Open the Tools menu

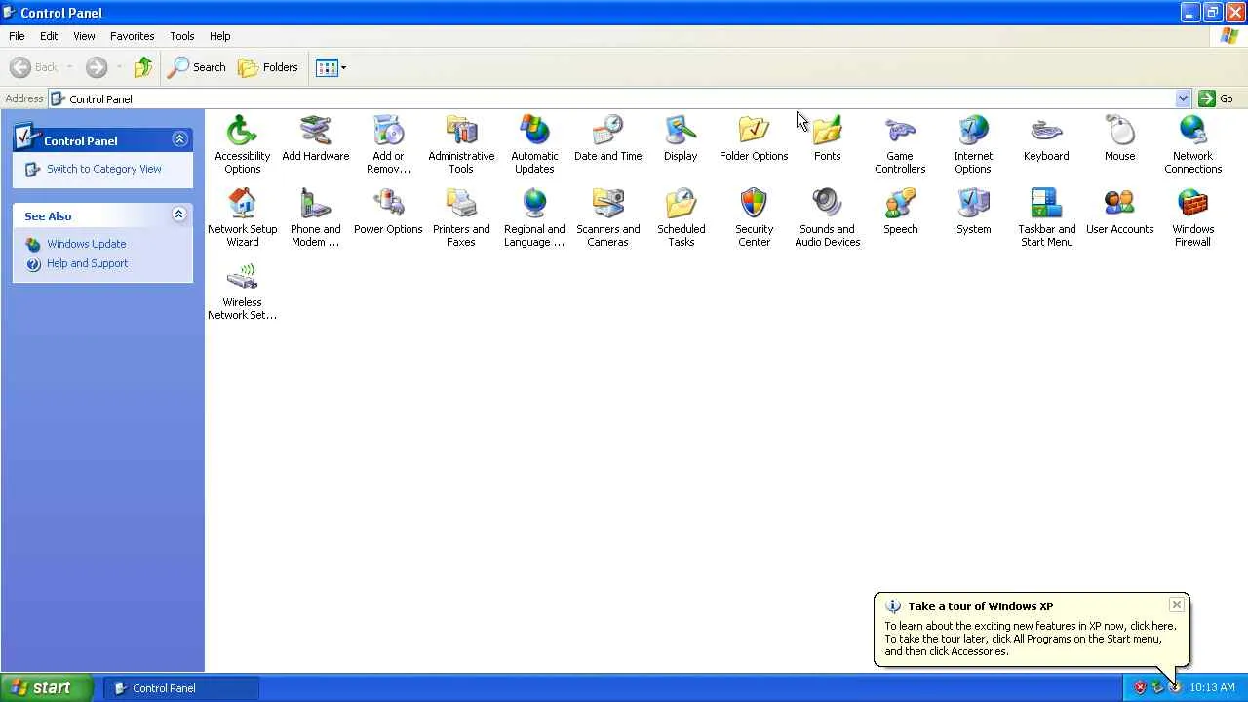[x=182, y=36]
